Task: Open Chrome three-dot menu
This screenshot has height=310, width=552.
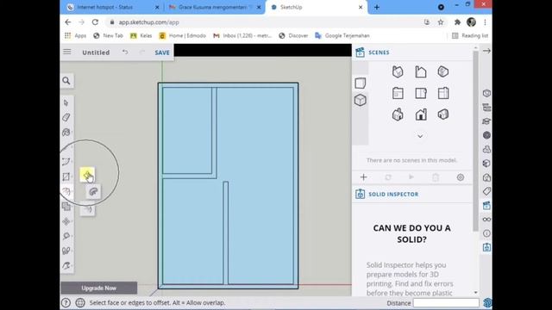Action: [x=485, y=22]
